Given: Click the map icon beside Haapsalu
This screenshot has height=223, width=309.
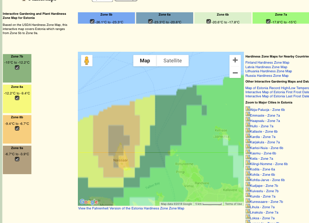Looking at the screenshot, I should click(x=248, y=120).
